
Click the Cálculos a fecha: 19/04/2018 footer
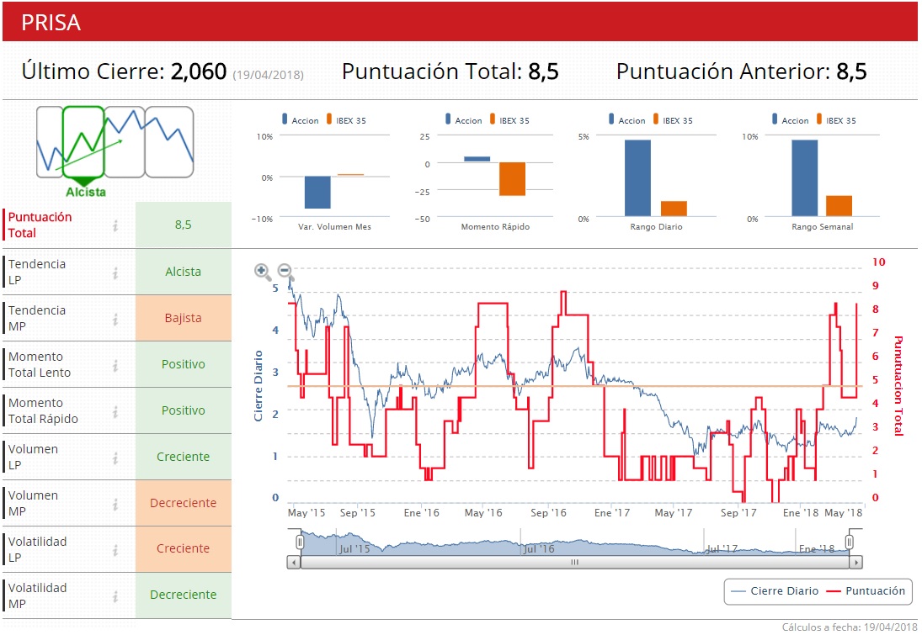[850, 627]
